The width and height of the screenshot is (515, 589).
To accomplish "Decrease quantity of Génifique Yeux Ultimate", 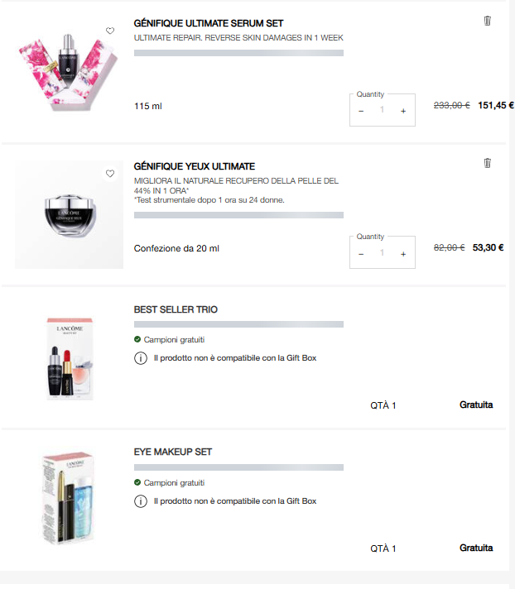I will [361, 253].
